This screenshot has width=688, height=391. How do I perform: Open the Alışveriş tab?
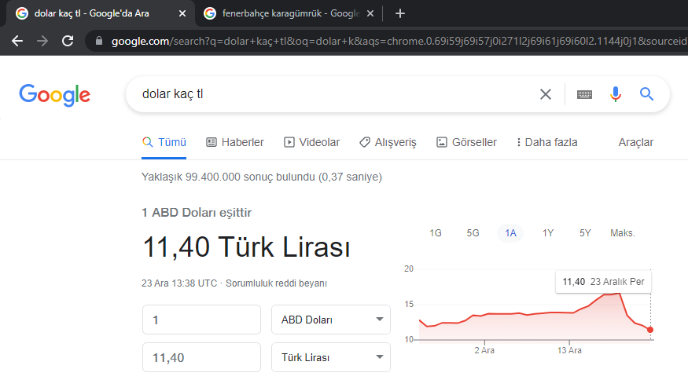388,142
